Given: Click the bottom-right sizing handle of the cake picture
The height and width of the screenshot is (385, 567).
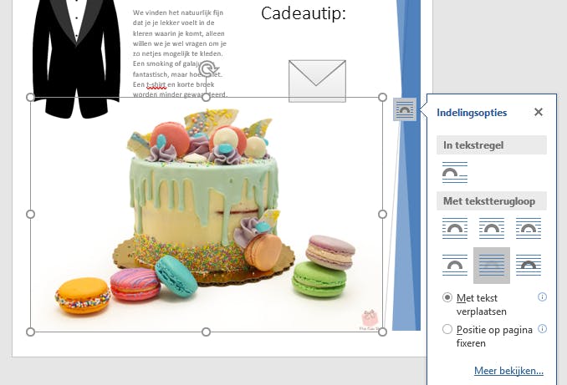Looking at the screenshot, I should [x=382, y=332].
